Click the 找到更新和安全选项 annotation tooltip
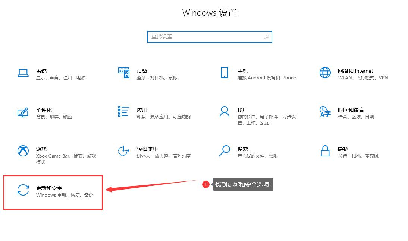This screenshot has width=408, height=241. pos(243,184)
